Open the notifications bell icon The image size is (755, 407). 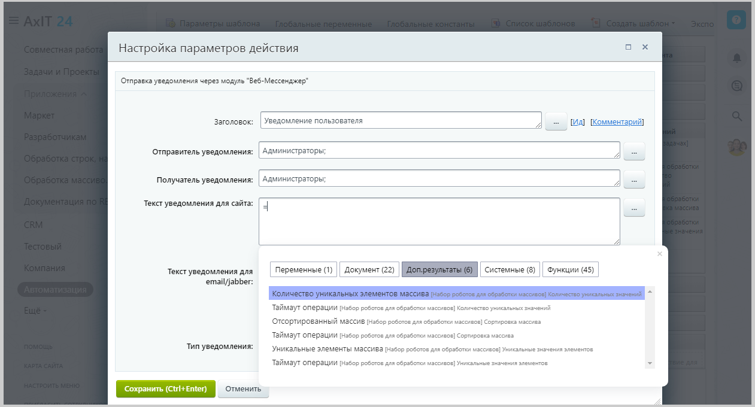point(736,58)
